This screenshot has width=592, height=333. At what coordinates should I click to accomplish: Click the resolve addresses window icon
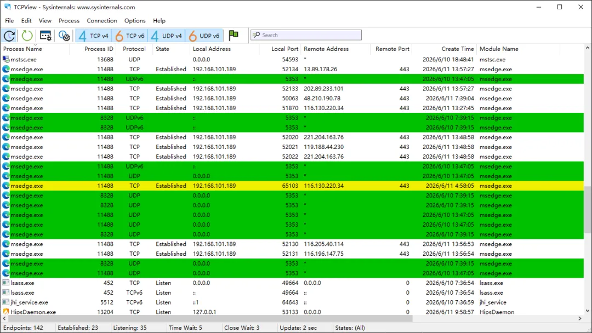point(45,36)
